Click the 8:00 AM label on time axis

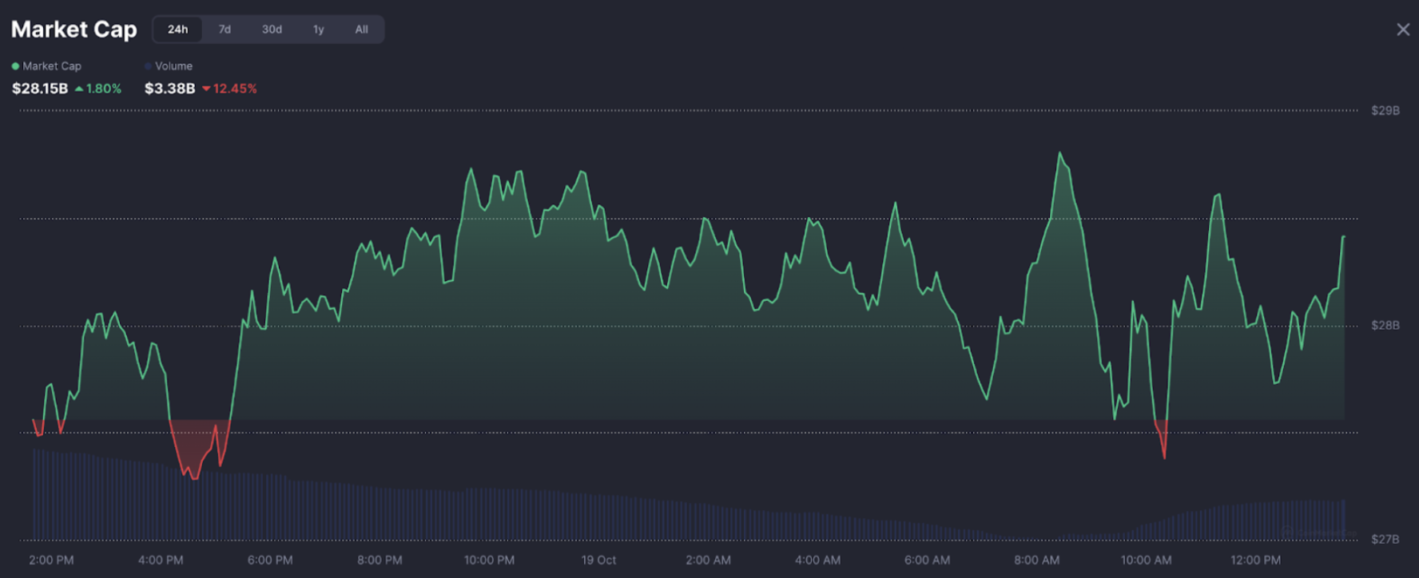pyautogui.click(x=1036, y=560)
